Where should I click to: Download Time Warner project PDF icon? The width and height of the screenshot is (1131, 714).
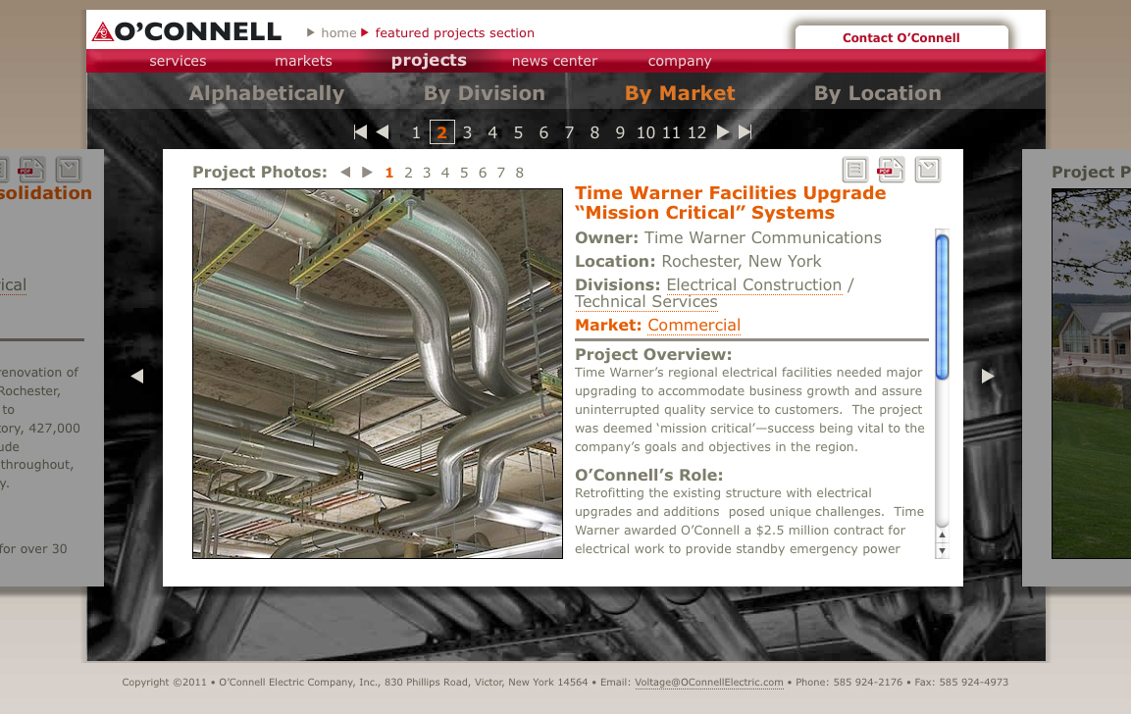click(x=891, y=170)
